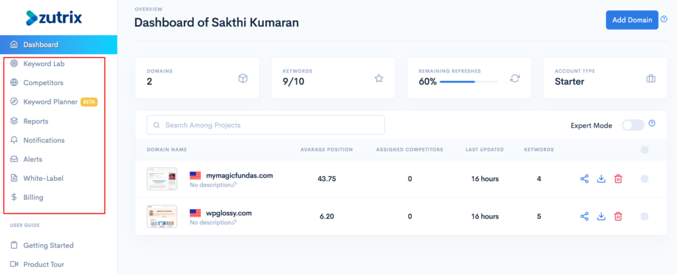The height and width of the screenshot is (274, 677).
Task: Click the Keyword Planner compass icon
Action: coord(15,102)
